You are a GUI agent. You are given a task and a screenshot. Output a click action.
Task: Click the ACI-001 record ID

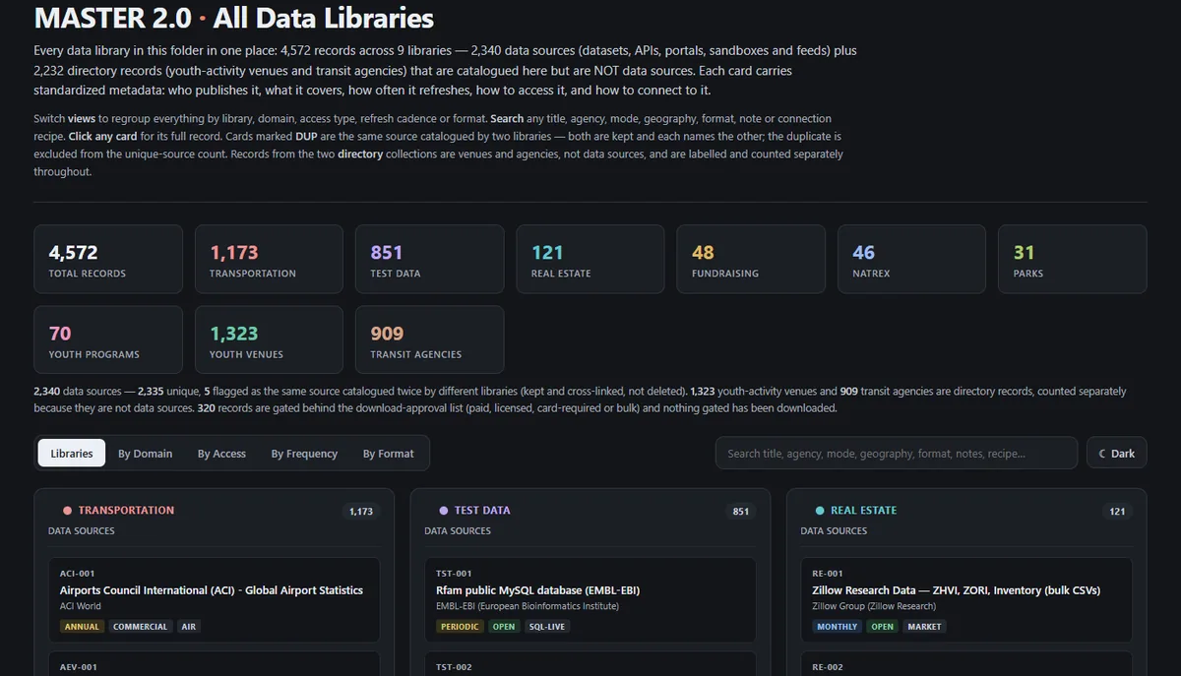click(77, 574)
